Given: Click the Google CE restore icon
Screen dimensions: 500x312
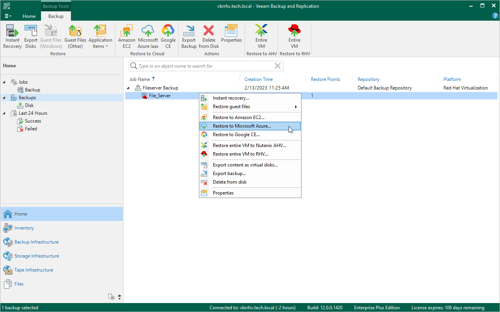Looking at the screenshot, I should pos(168,37).
